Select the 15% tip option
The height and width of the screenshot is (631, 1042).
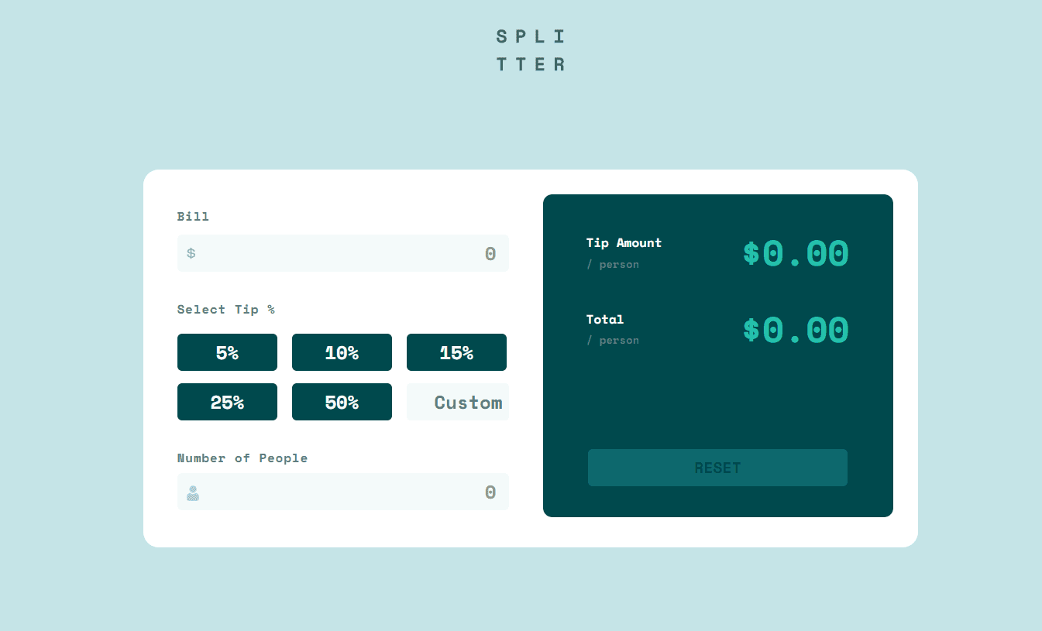[x=456, y=352]
